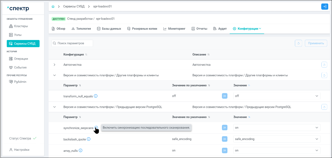
Task: Collapse the Другие платформы и клиенты group
Action: pos(55,75)
